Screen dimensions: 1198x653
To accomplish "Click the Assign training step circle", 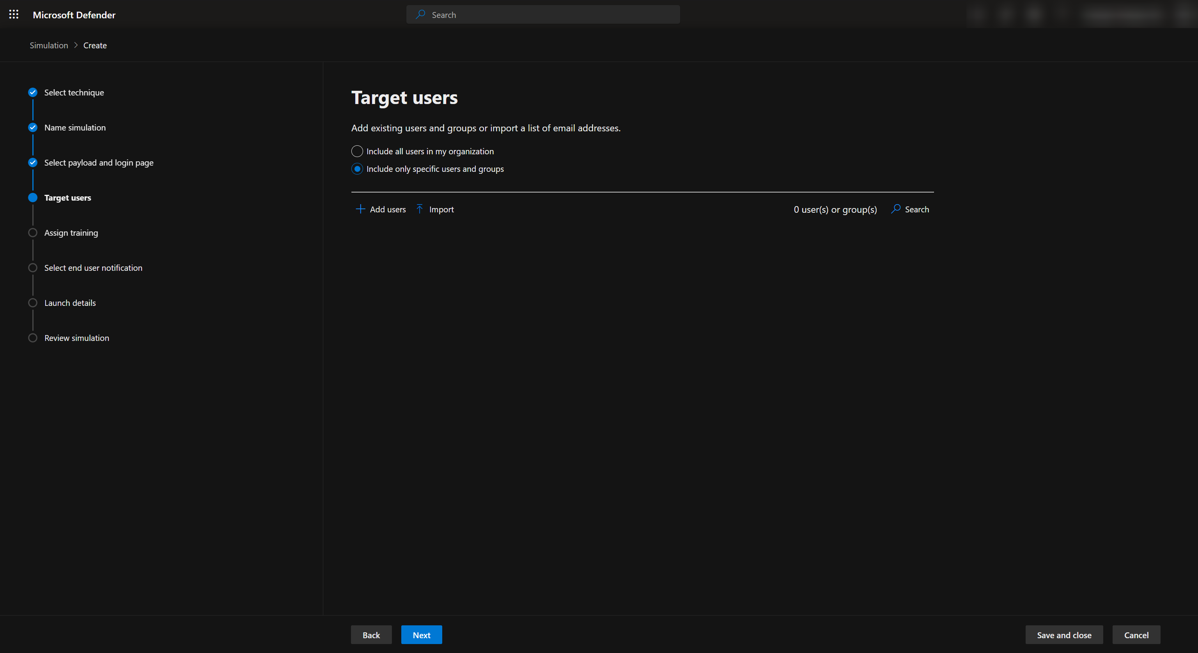I will 32,233.
